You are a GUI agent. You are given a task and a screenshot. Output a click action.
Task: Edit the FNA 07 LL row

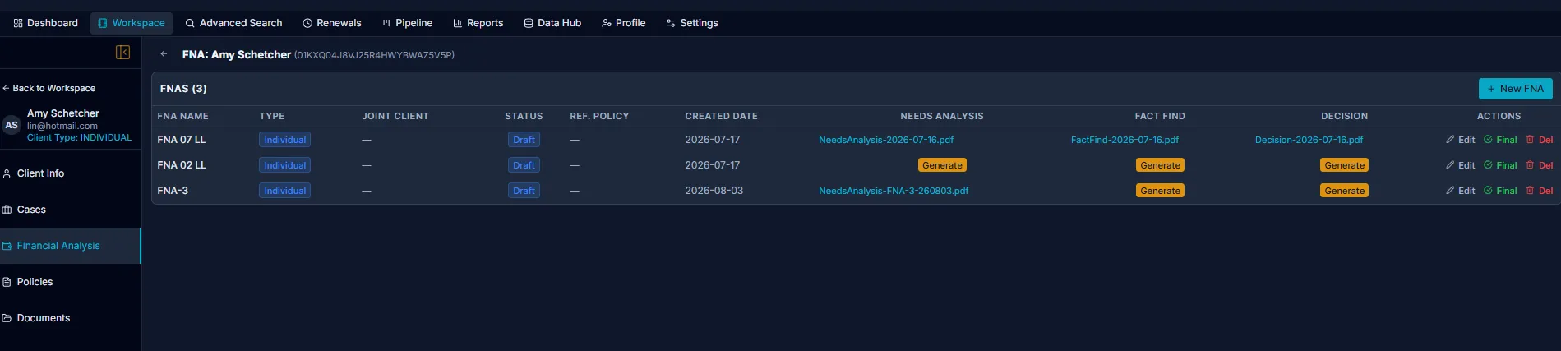tap(1461, 140)
